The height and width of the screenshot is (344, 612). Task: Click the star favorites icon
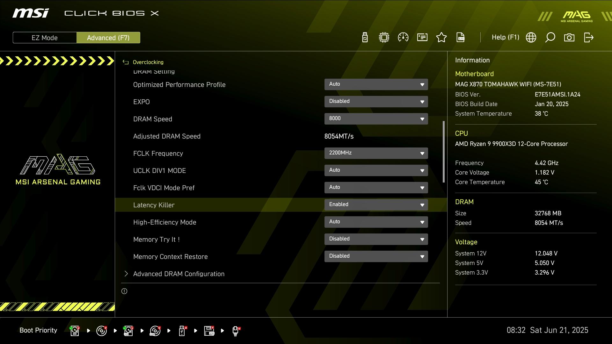tap(441, 38)
